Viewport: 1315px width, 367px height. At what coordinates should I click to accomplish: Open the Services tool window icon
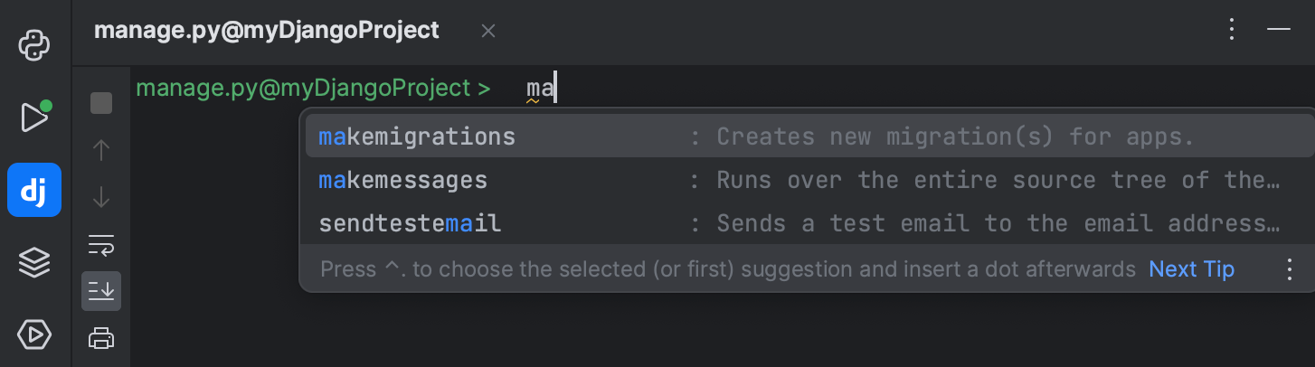tap(34, 335)
